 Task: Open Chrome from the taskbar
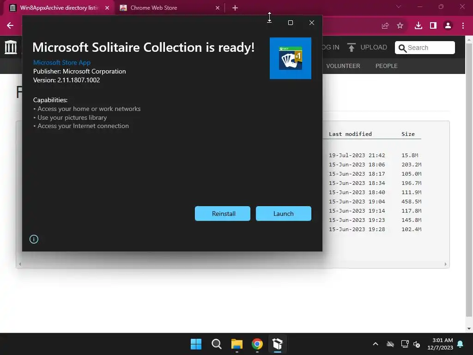(257, 344)
